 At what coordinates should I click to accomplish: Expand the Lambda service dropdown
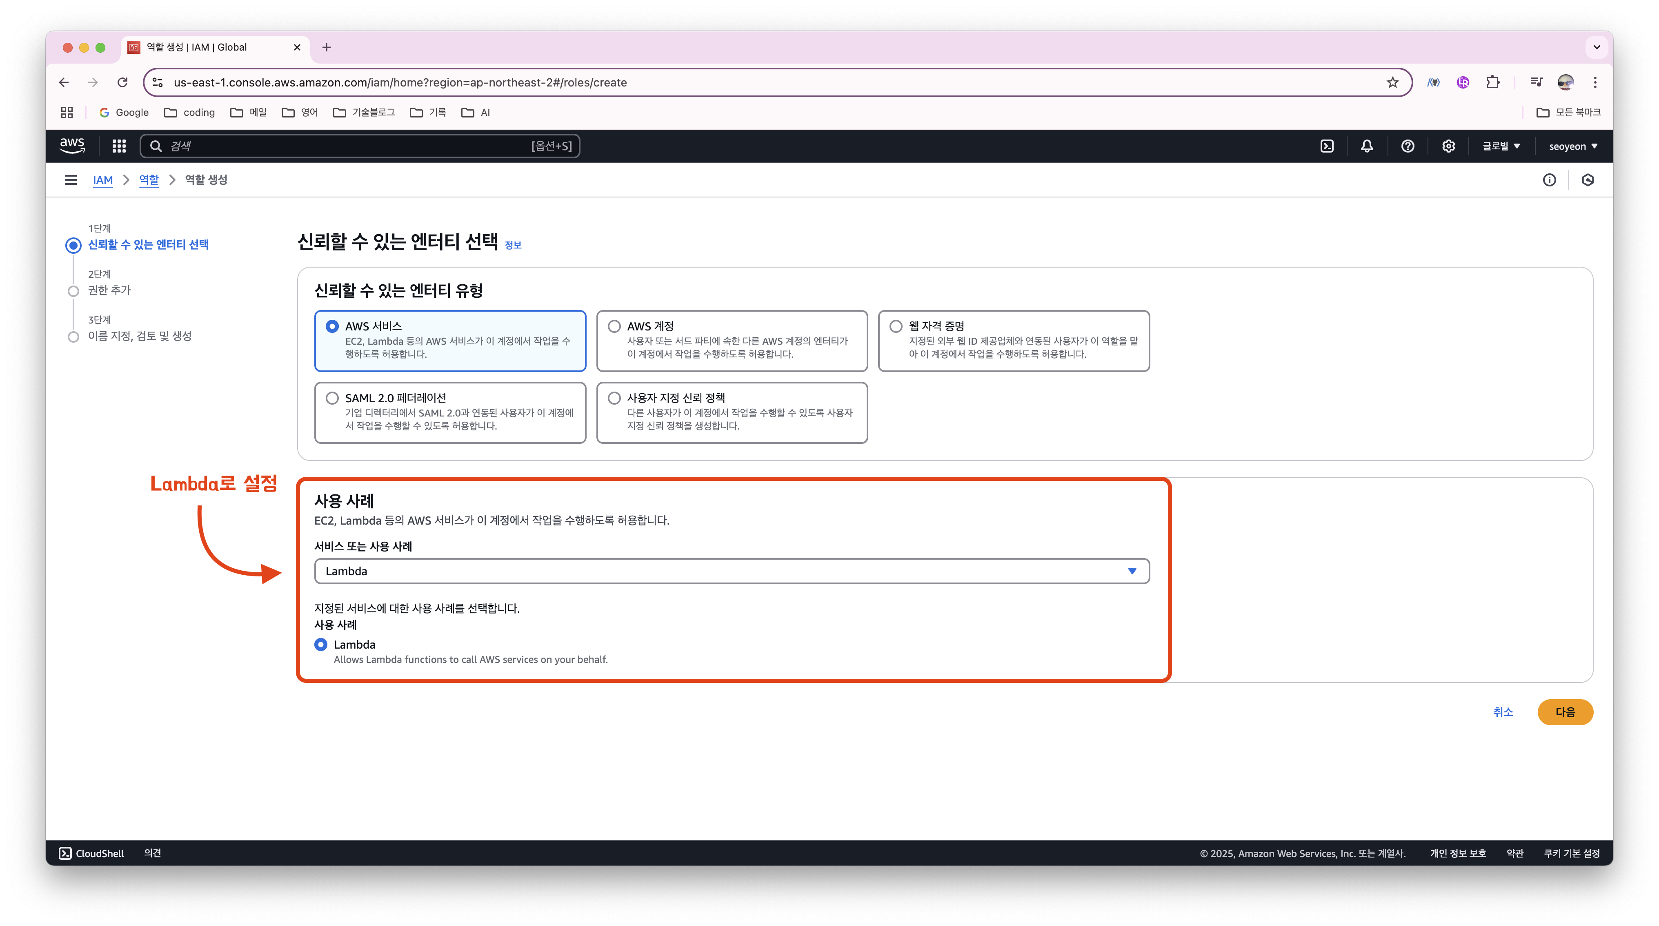(x=732, y=572)
